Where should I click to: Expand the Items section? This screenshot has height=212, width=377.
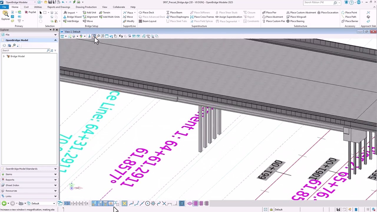(x=55, y=174)
